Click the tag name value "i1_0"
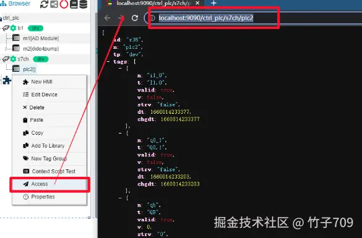The image size is (362, 238). point(155,75)
